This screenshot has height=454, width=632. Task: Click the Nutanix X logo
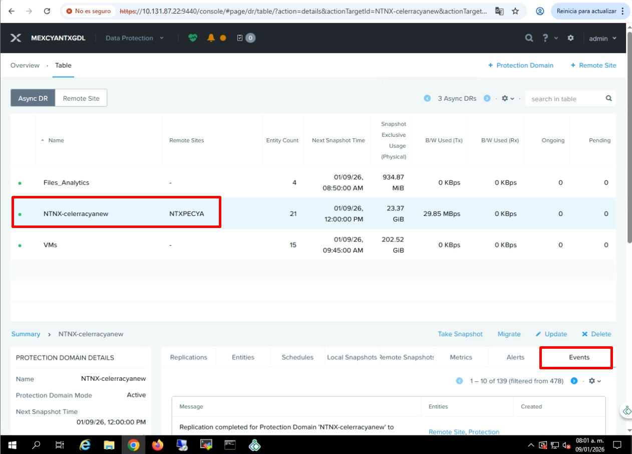(x=16, y=38)
